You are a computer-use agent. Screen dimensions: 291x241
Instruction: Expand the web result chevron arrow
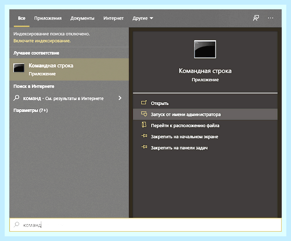(x=120, y=98)
